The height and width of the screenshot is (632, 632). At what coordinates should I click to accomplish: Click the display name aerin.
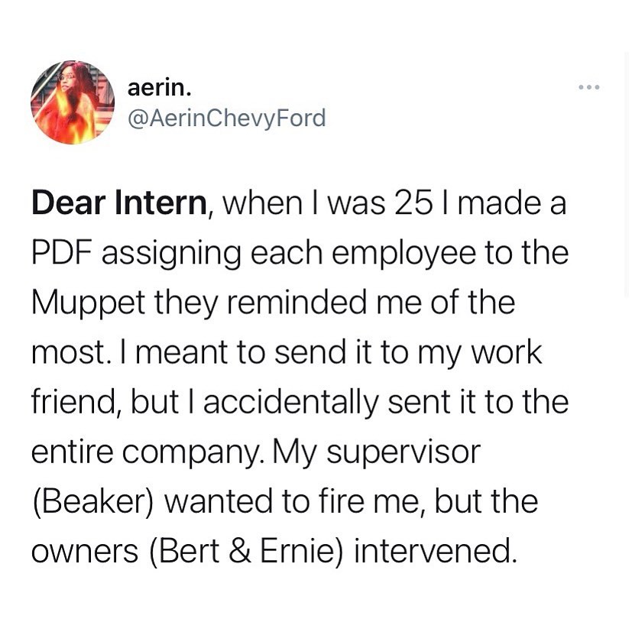(x=159, y=88)
